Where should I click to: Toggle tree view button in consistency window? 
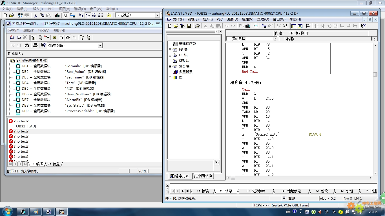[33, 37]
